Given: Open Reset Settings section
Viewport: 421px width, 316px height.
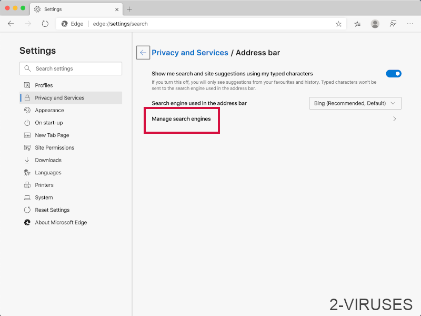Looking at the screenshot, I should click(x=71, y=210).
